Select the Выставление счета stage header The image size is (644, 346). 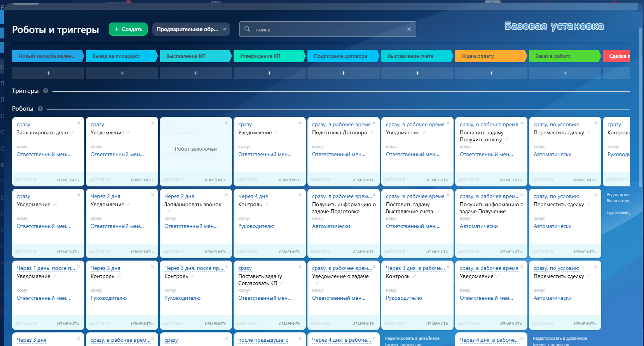tap(417, 56)
